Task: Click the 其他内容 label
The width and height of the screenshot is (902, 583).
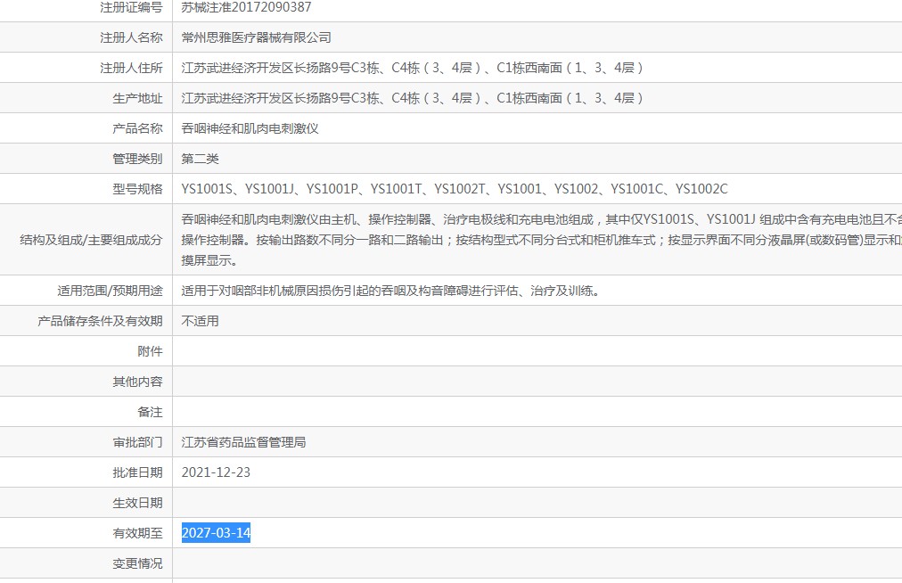Action: pyautogui.click(x=137, y=382)
